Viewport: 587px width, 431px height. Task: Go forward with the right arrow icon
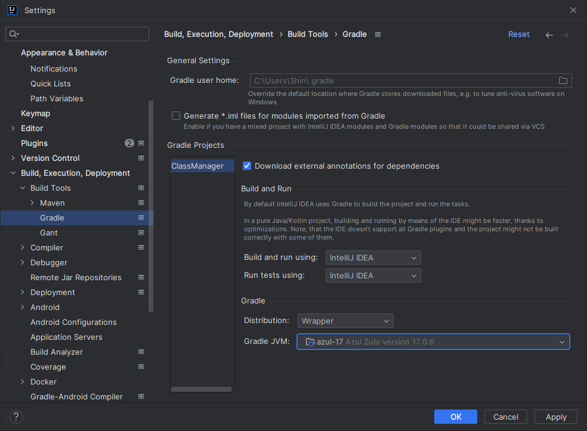pos(565,35)
